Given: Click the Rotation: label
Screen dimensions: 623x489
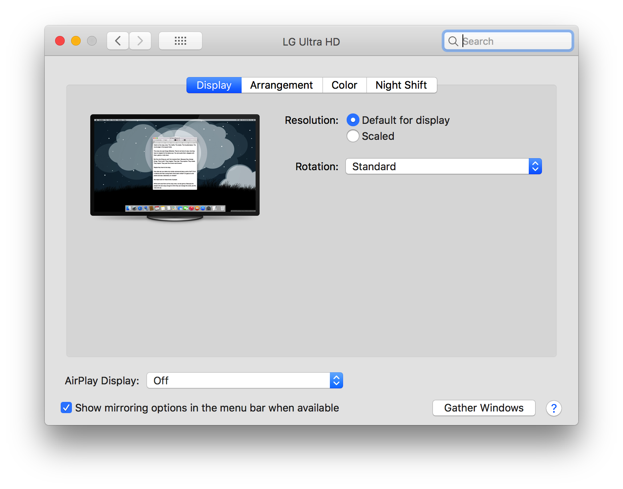Looking at the screenshot, I should (317, 167).
